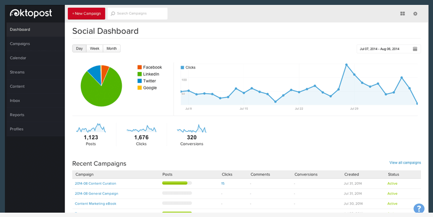Click the Recent Campaigns heading
The width and height of the screenshot is (433, 217).
(x=99, y=164)
